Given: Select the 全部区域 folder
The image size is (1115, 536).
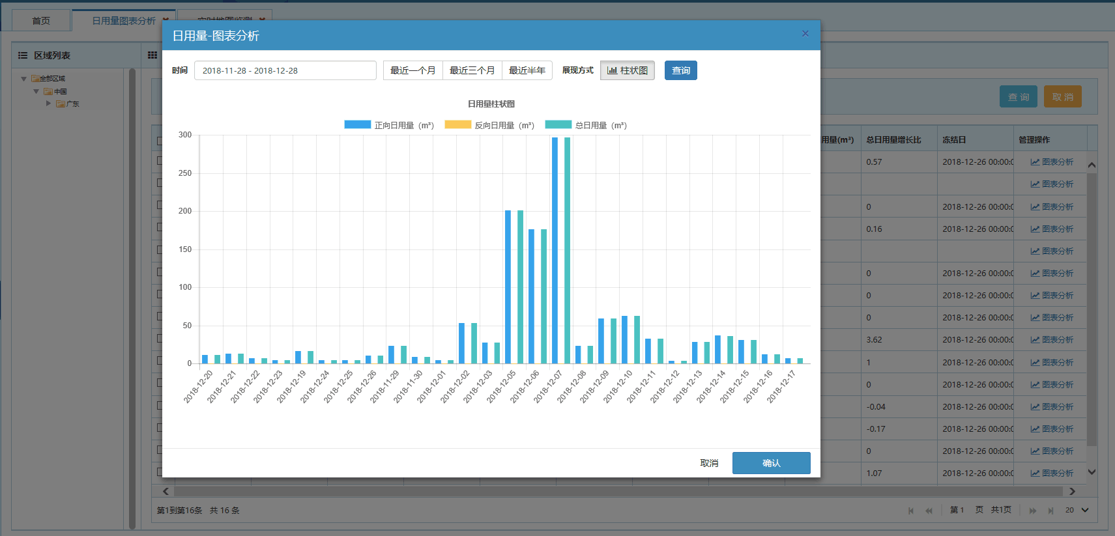Looking at the screenshot, I should (48, 79).
